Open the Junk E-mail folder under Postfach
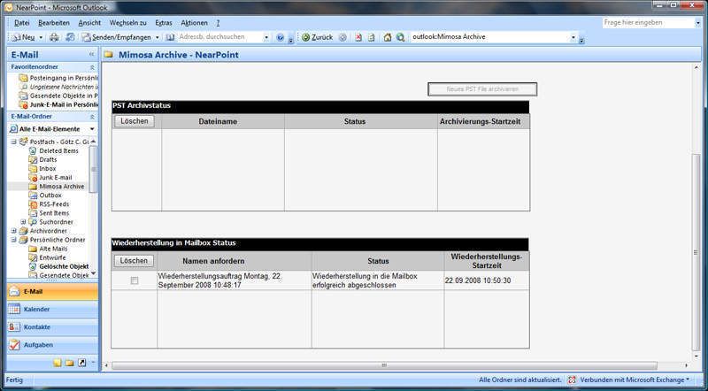Image resolution: width=708 pixels, height=391 pixels. tap(55, 178)
